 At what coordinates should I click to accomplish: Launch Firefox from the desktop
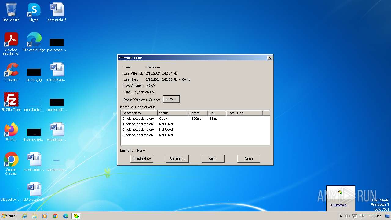pyautogui.click(x=11, y=132)
